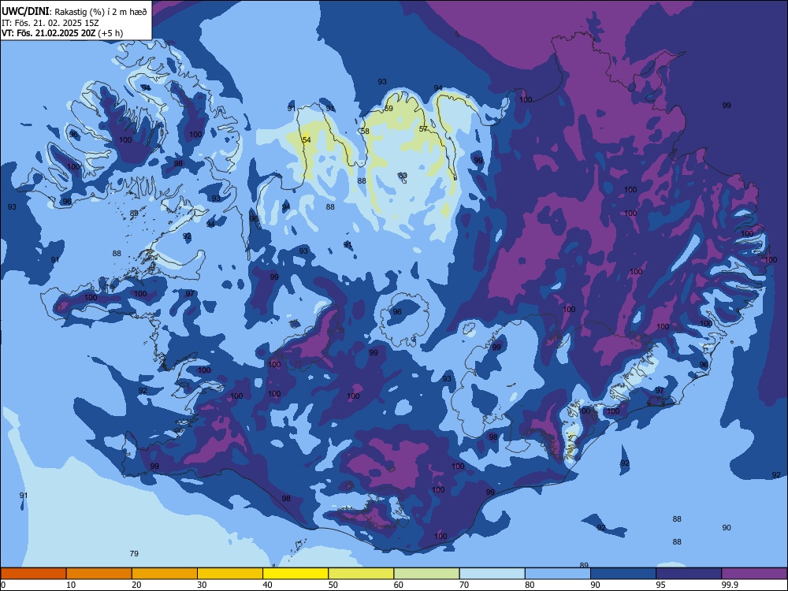Click the humidity value '59' on the map
The width and height of the screenshot is (788, 591).
pos(388,109)
